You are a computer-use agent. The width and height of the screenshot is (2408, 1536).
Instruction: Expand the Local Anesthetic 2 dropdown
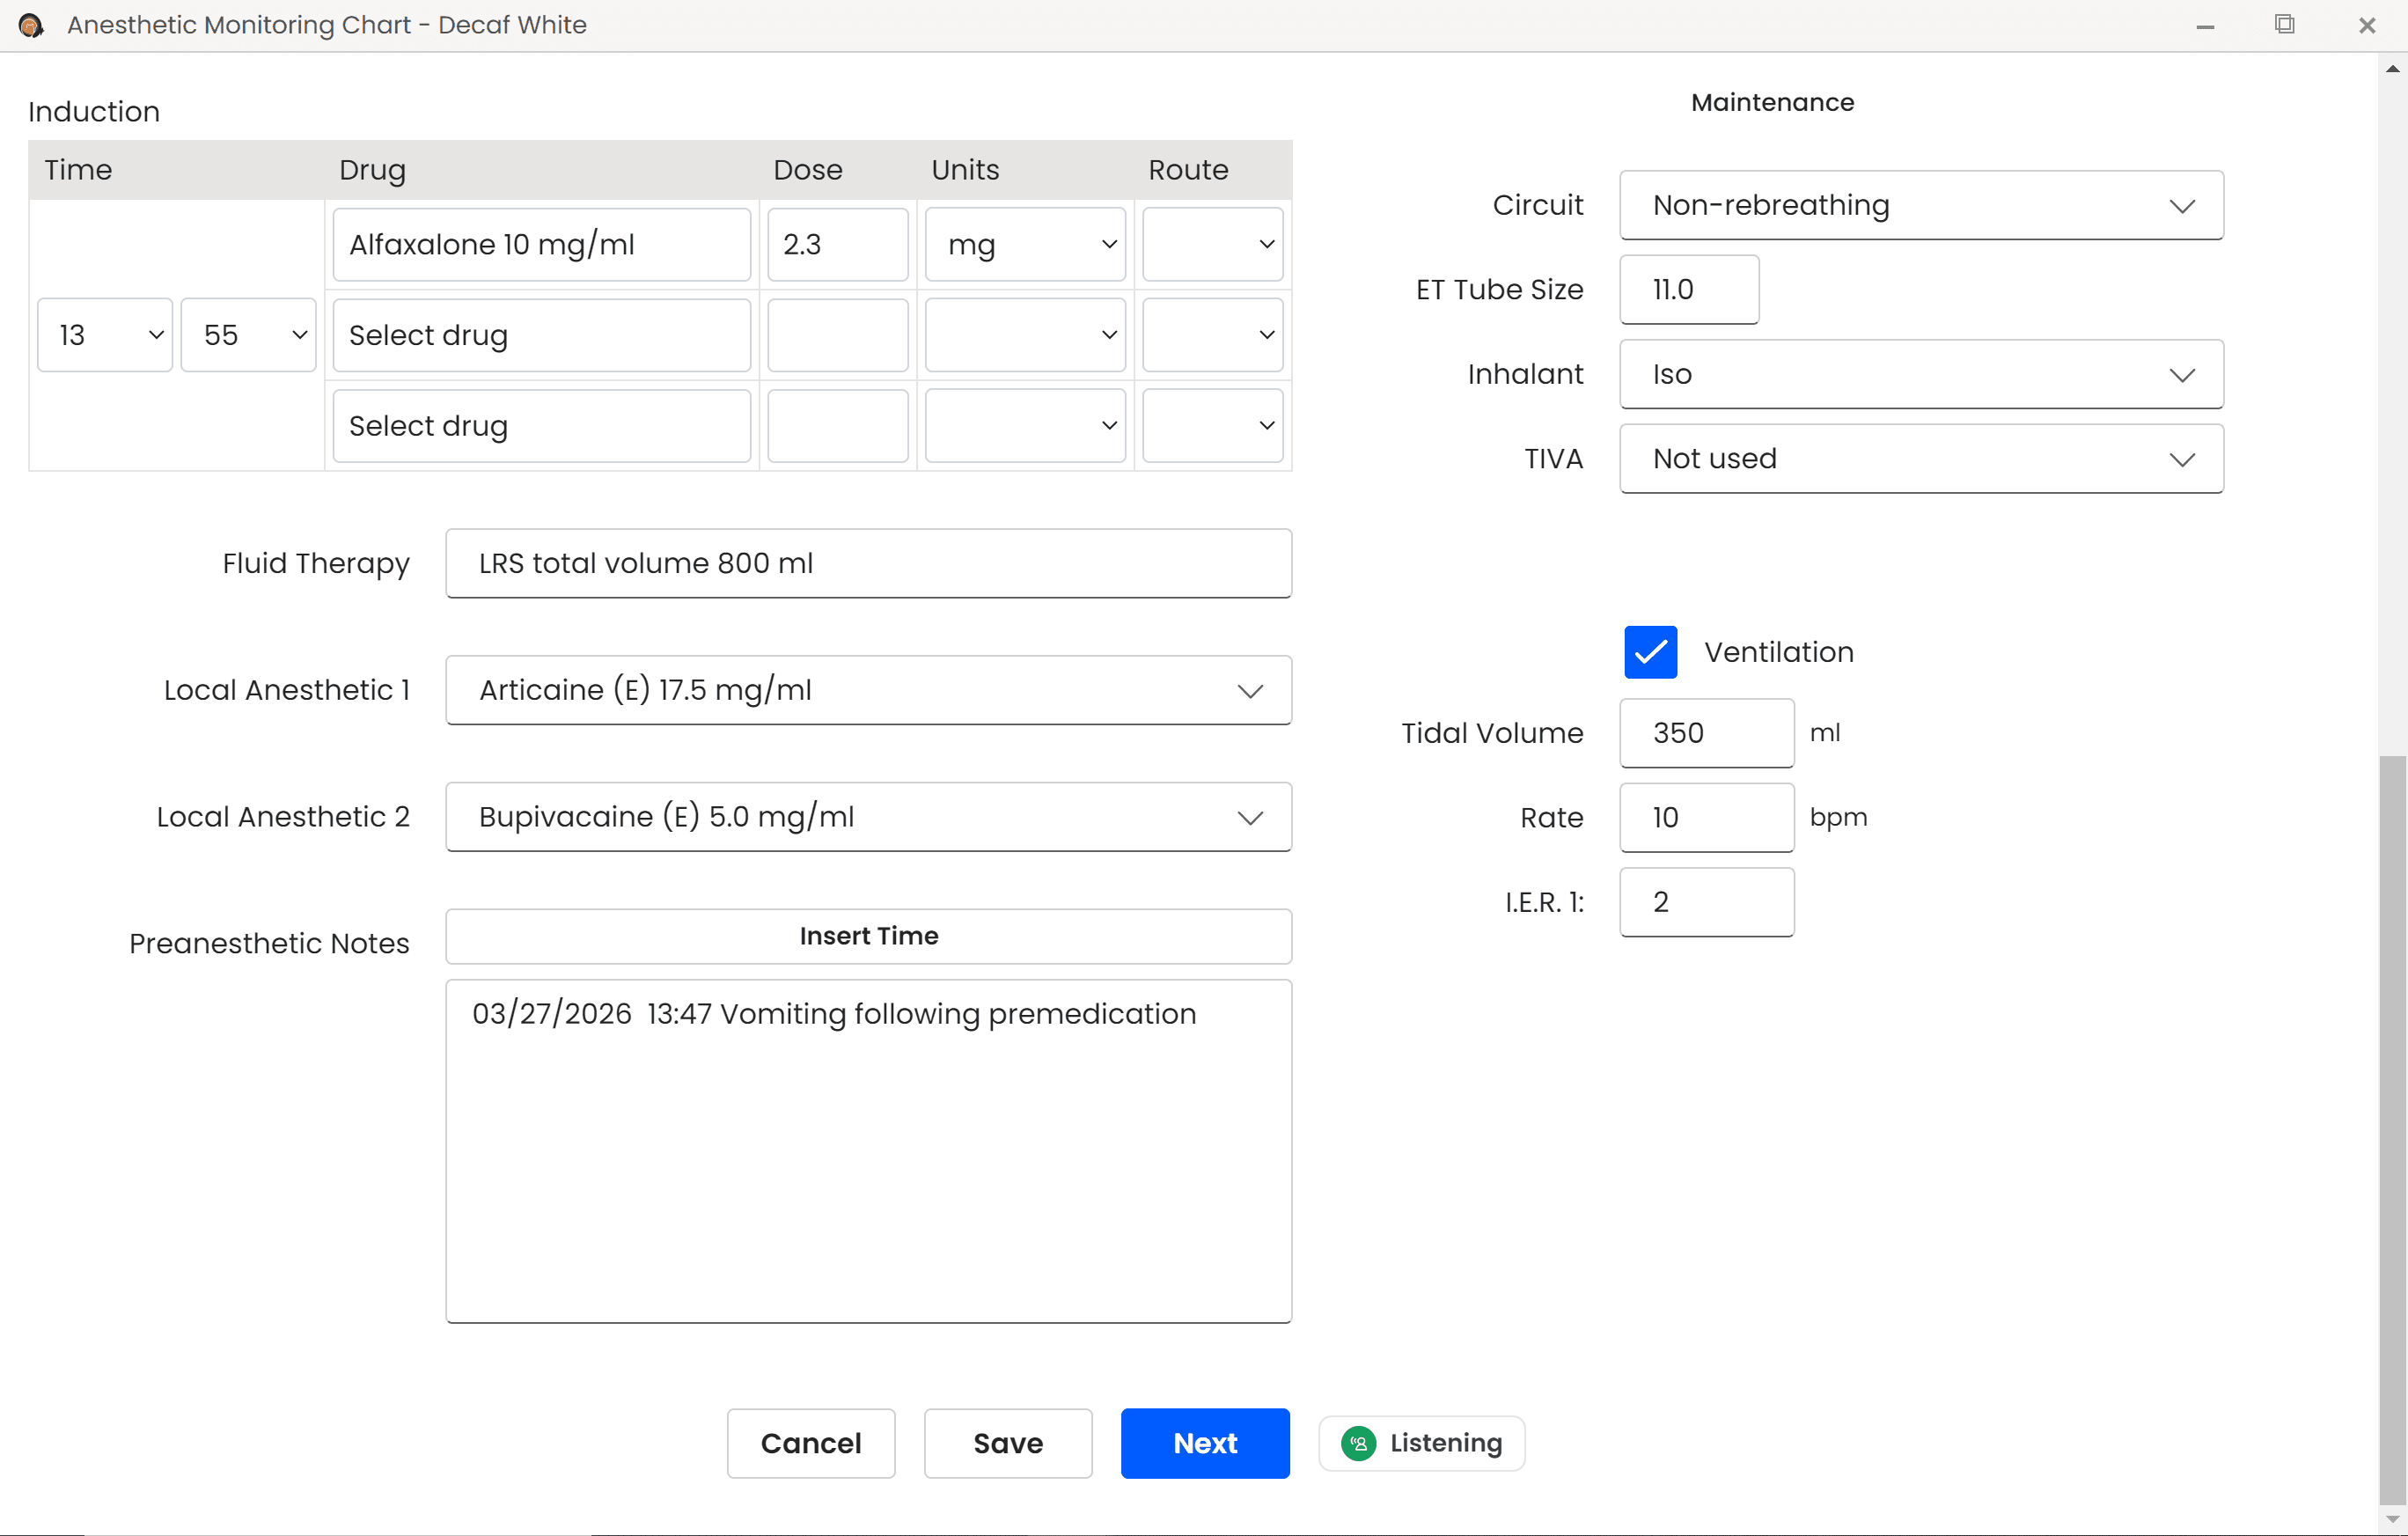point(868,817)
